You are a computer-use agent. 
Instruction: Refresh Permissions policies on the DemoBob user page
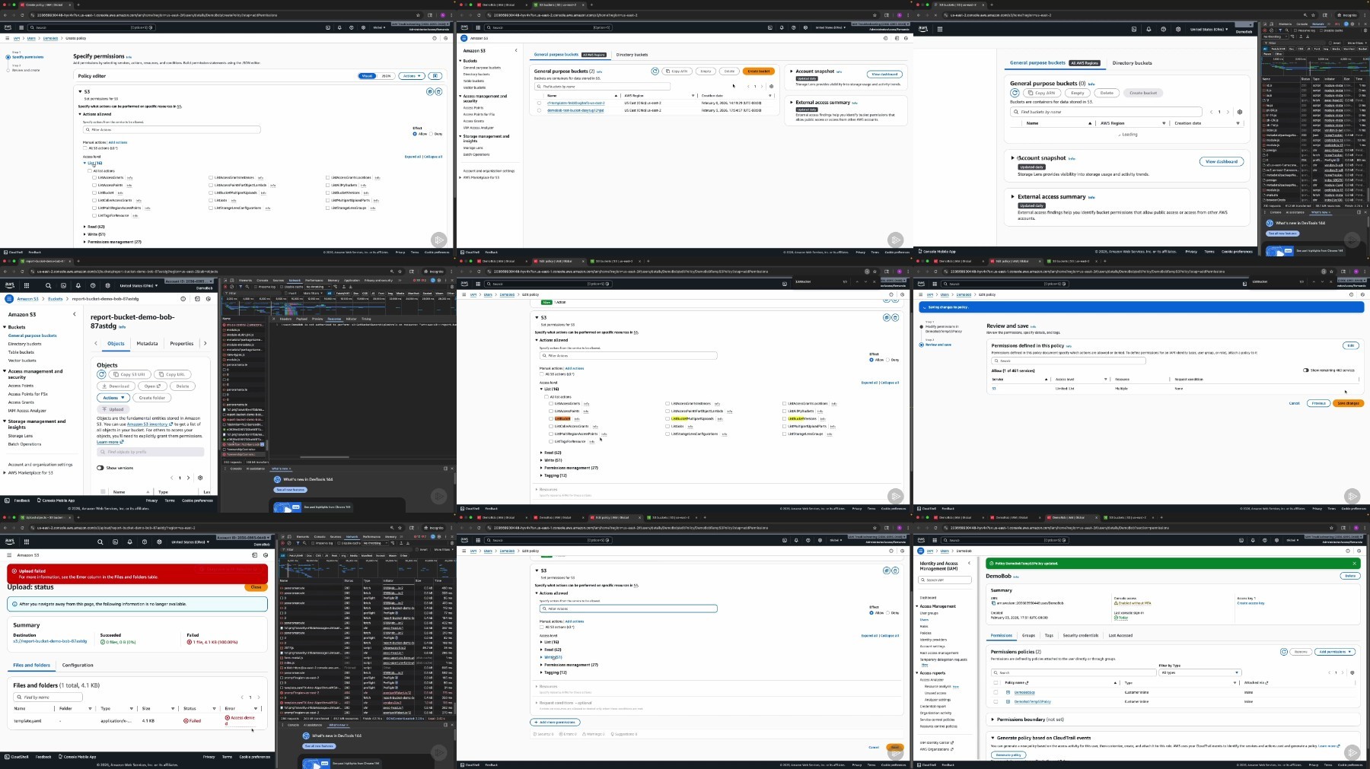click(1284, 652)
